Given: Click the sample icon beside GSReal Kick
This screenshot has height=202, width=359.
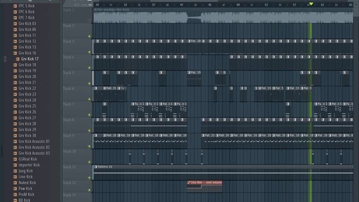Looking at the screenshot, I should coord(15,159).
